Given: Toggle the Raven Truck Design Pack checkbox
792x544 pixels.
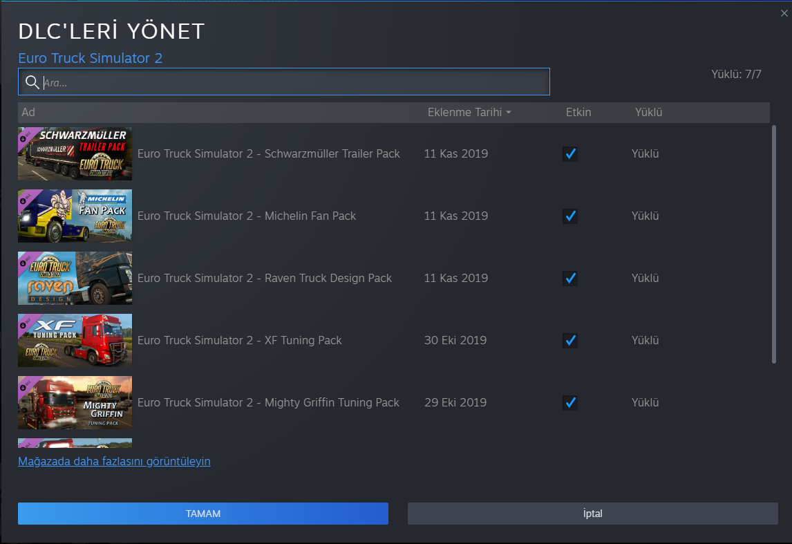Looking at the screenshot, I should (x=570, y=279).
